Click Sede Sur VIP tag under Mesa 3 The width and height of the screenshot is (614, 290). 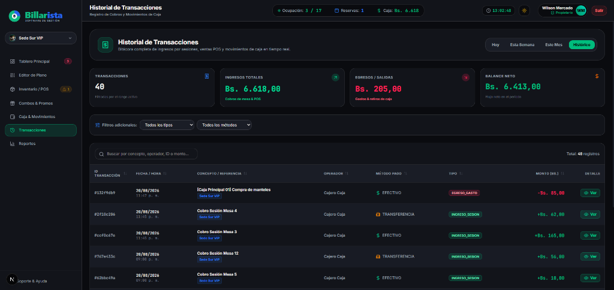209,238
